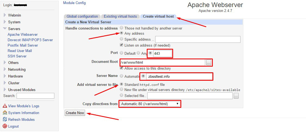Screen dimensions: 306x133
Task: Open 'Copy directives from' dropdown
Action: (x=150, y=104)
